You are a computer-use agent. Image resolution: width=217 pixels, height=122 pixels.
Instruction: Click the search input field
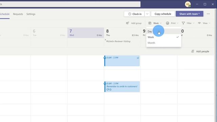pos(70,4)
